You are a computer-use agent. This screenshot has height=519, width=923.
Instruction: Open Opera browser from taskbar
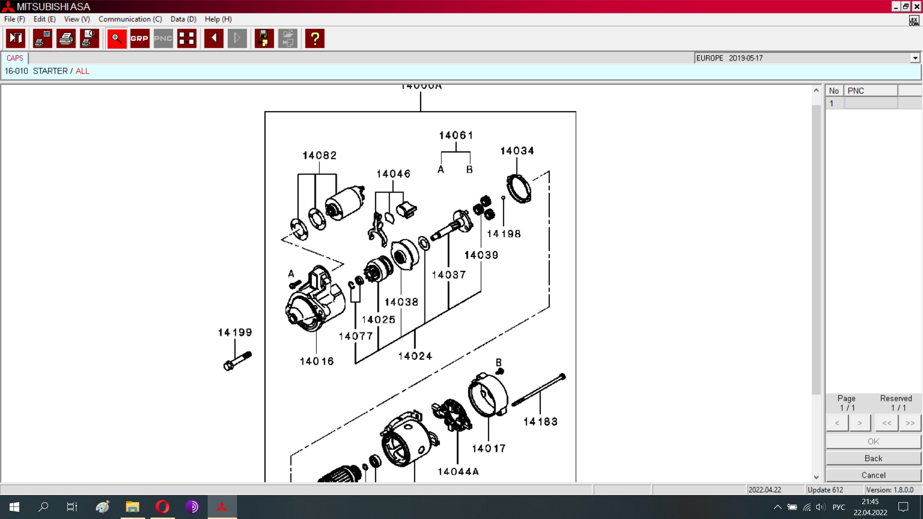[x=162, y=507]
